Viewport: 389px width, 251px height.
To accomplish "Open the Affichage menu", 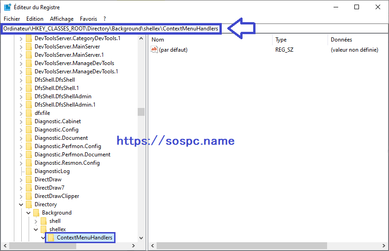I will [61, 19].
